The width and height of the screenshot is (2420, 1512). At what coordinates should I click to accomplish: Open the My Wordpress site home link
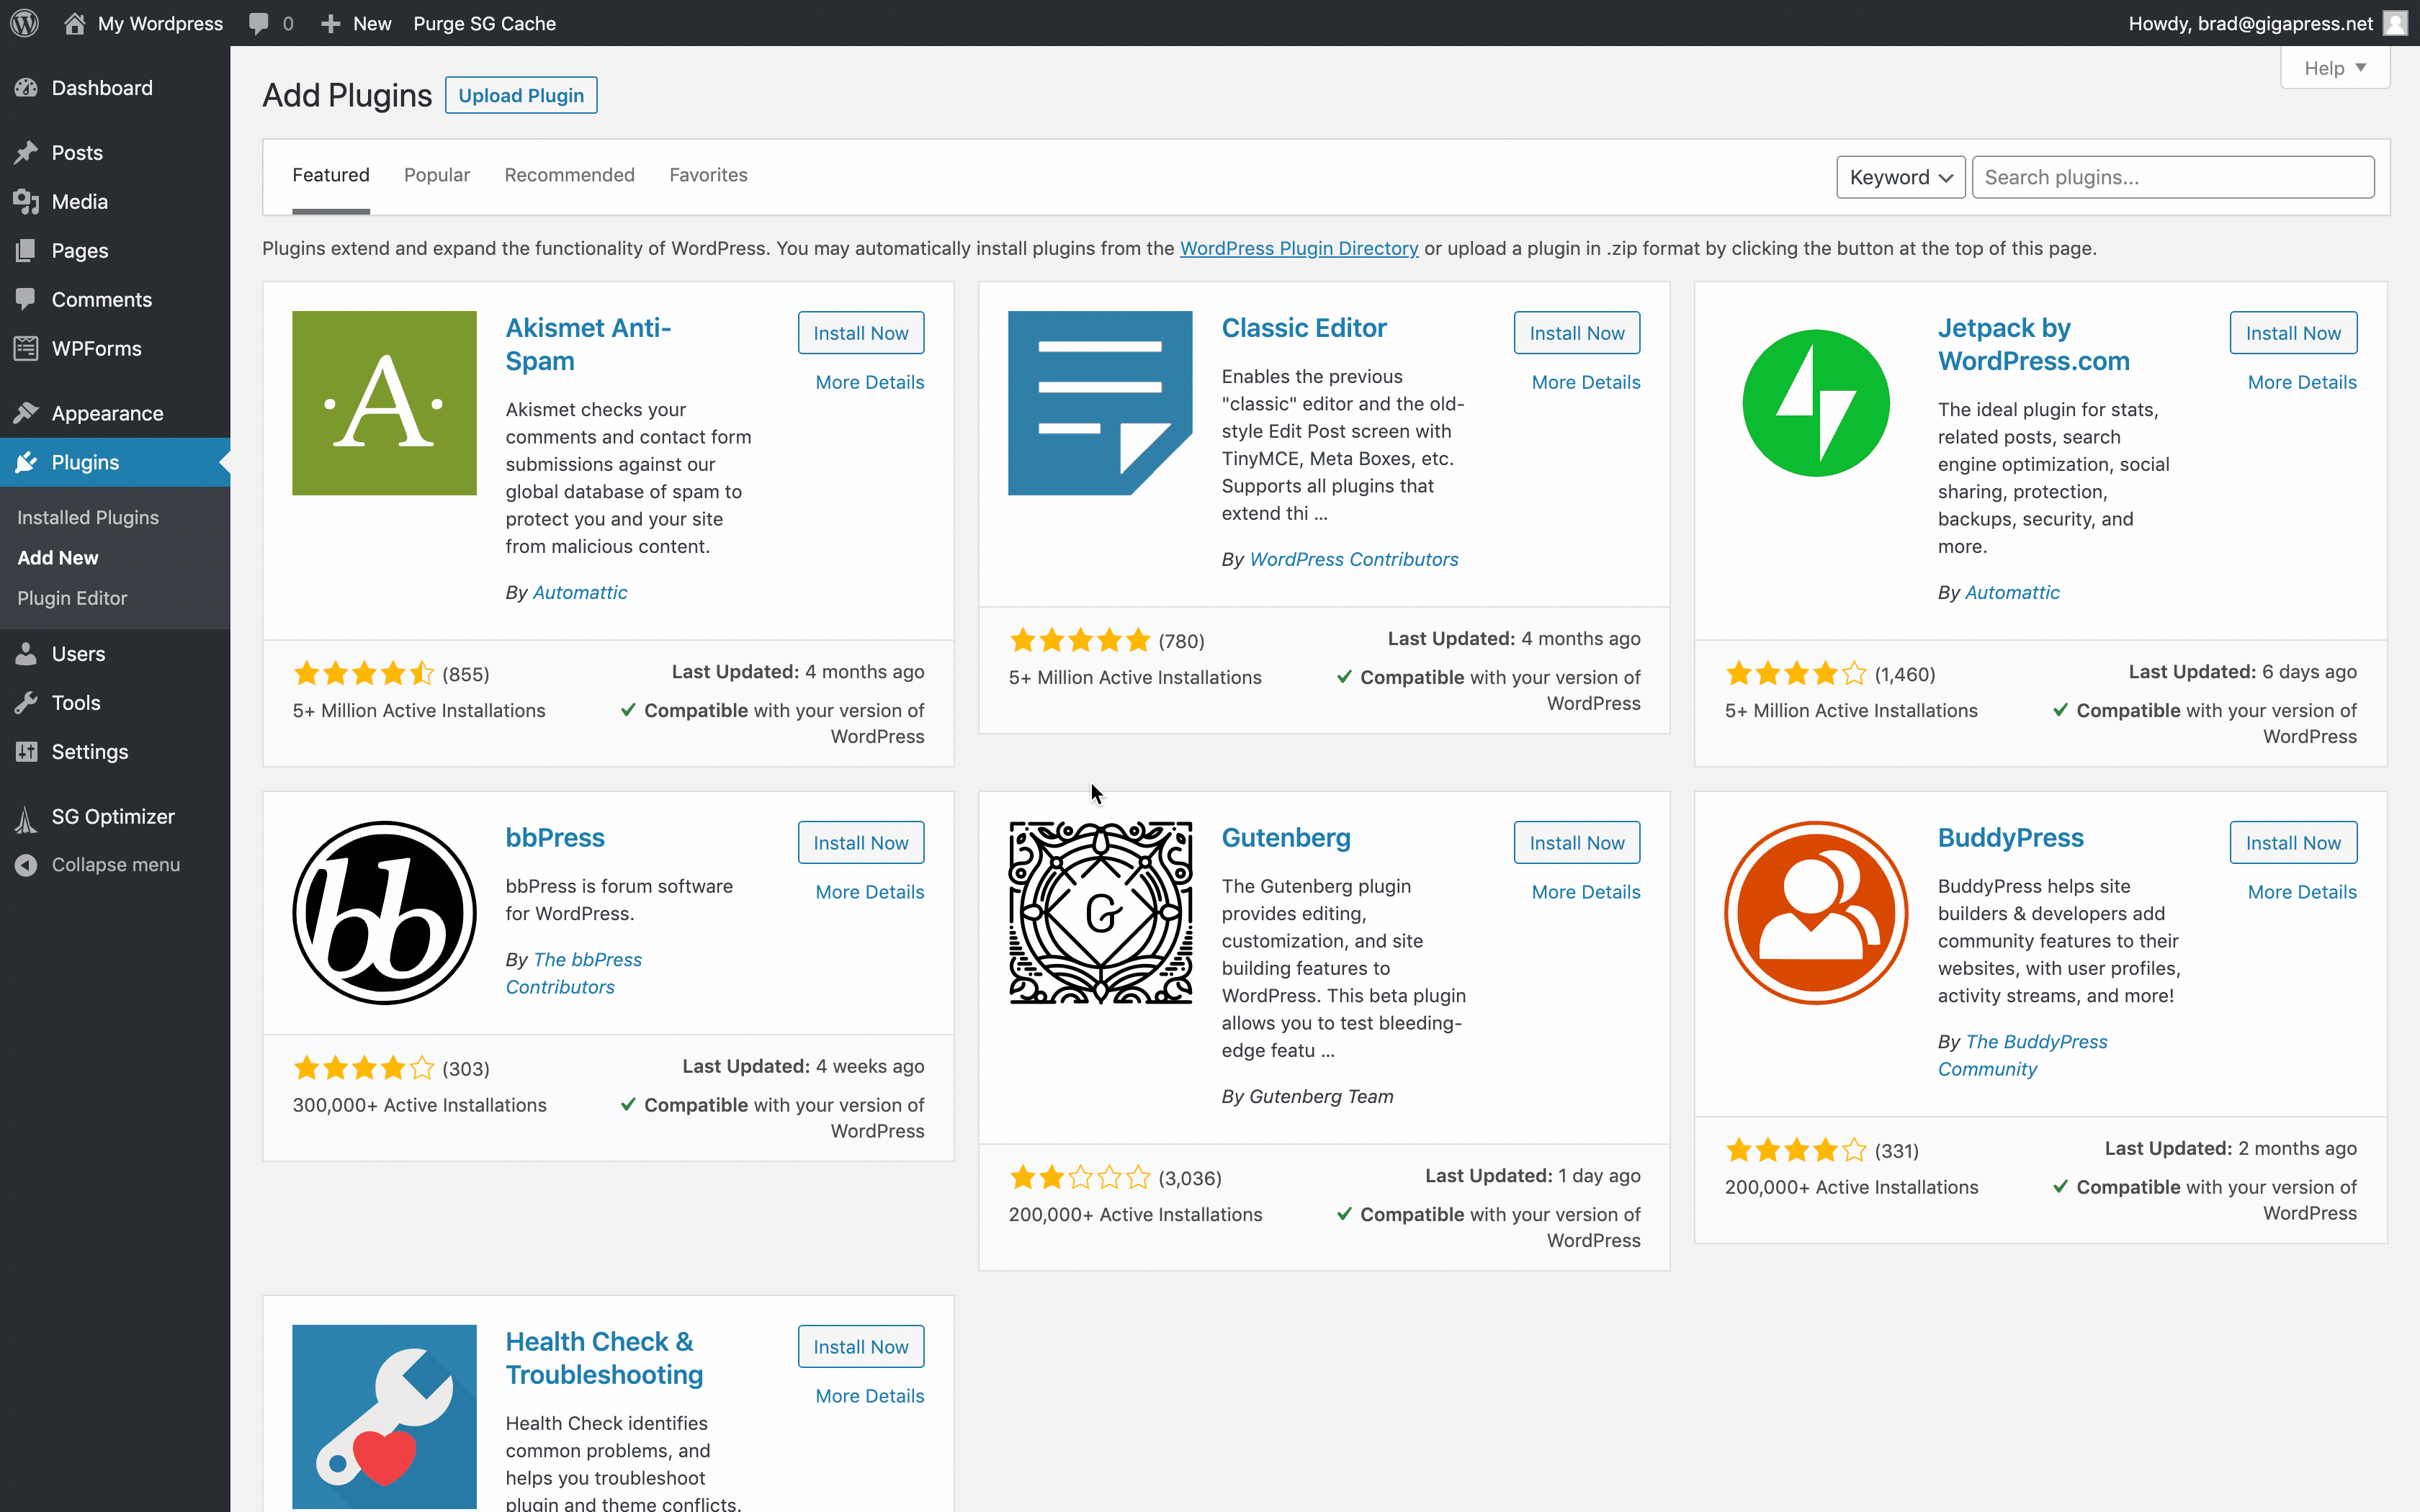pos(143,23)
